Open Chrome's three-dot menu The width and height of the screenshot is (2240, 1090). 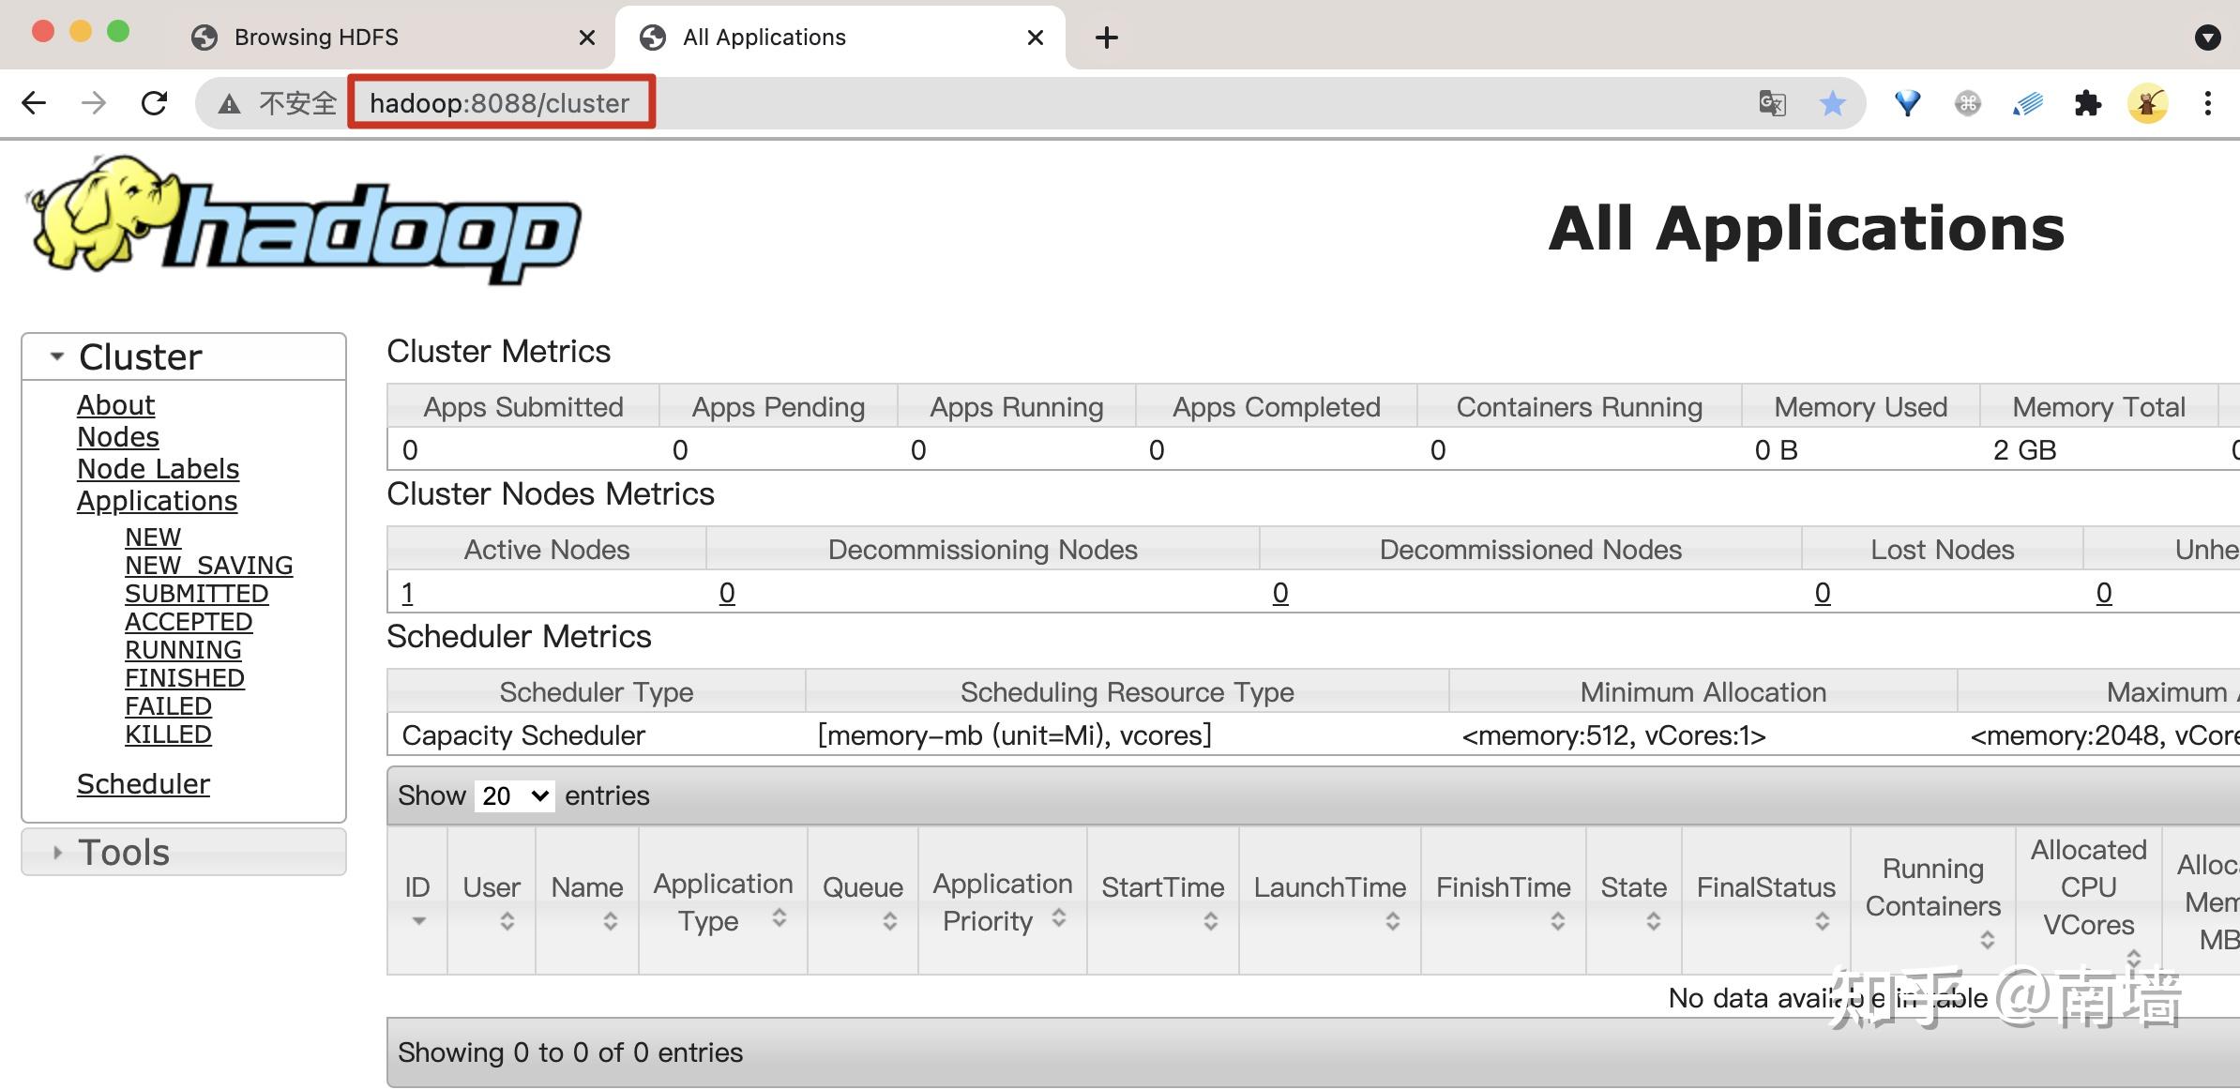(x=2209, y=103)
